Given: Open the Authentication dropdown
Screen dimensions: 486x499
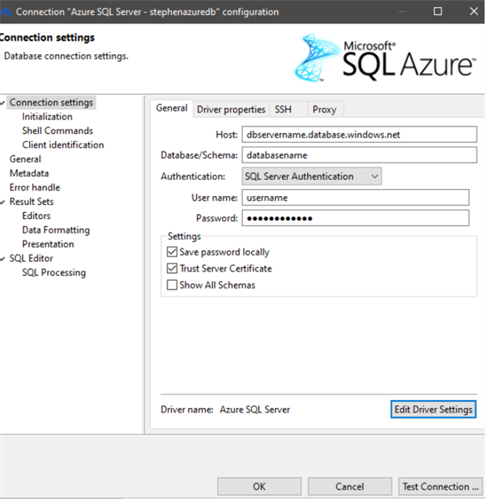Looking at the screenshot, I should pyautogui.click(x=312, y=177).
